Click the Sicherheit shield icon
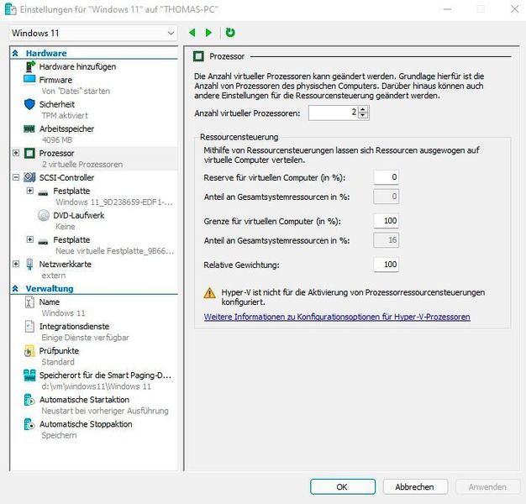Image resolution: width=526 pixels, height=504 pixels. 29,104
